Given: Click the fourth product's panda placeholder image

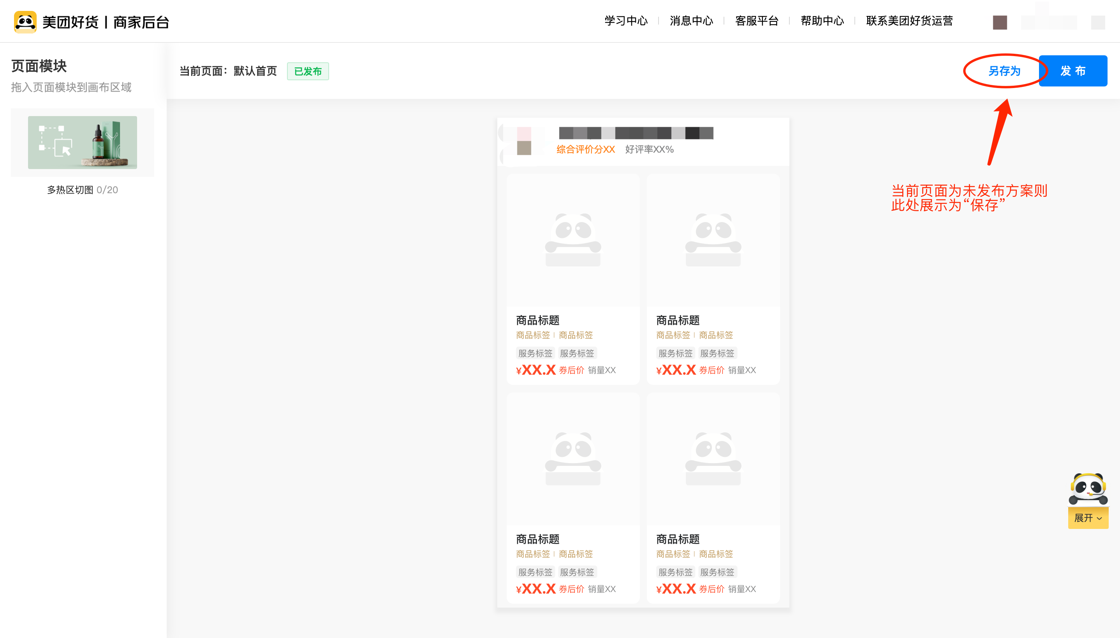Looking at the screenshot, I should click(713, 458).
